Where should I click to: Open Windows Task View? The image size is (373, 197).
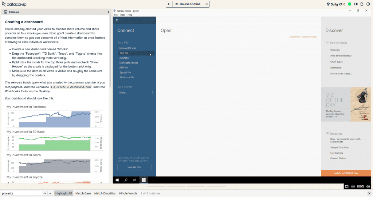[134, 180]
